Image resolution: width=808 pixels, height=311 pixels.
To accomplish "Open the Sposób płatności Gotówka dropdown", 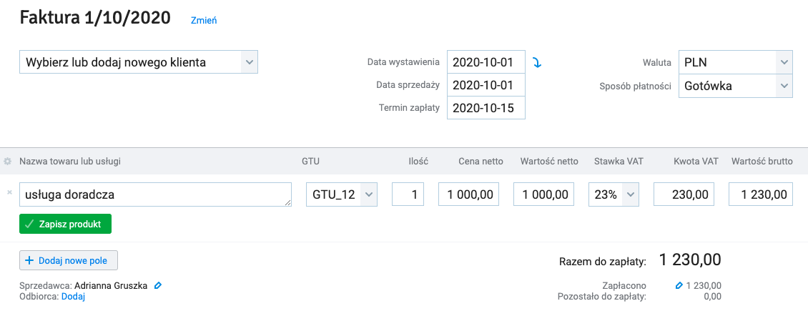I will click(x=735, y=86).
